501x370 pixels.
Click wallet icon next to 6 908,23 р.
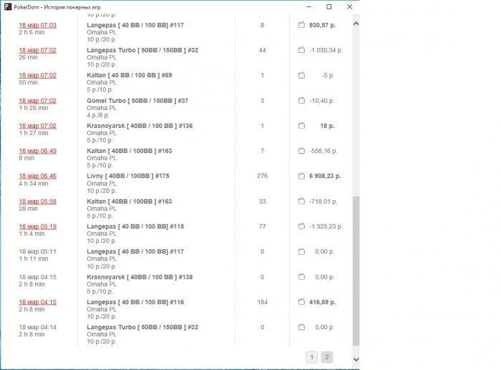coord(301,176)
